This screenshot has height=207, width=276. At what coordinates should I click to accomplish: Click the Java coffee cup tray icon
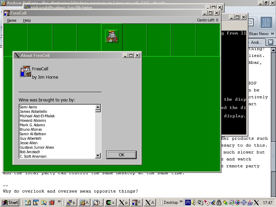(250, 203)
